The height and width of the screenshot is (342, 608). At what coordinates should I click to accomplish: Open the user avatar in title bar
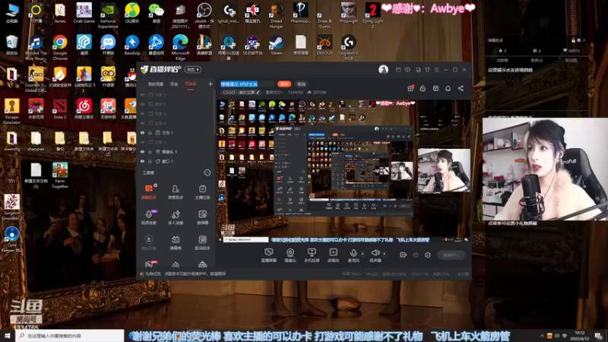click(383, 69)
